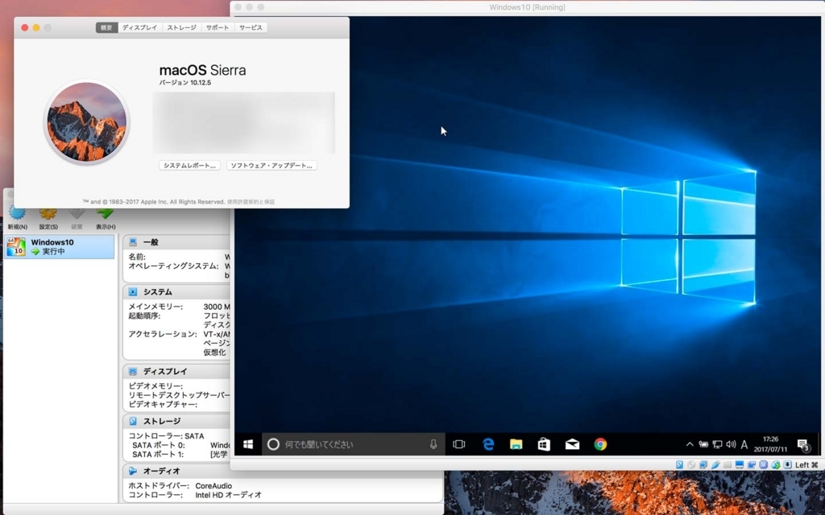Click the 'Left ⌘' host key indicator

pyautogui.click(x=806, y=464)
